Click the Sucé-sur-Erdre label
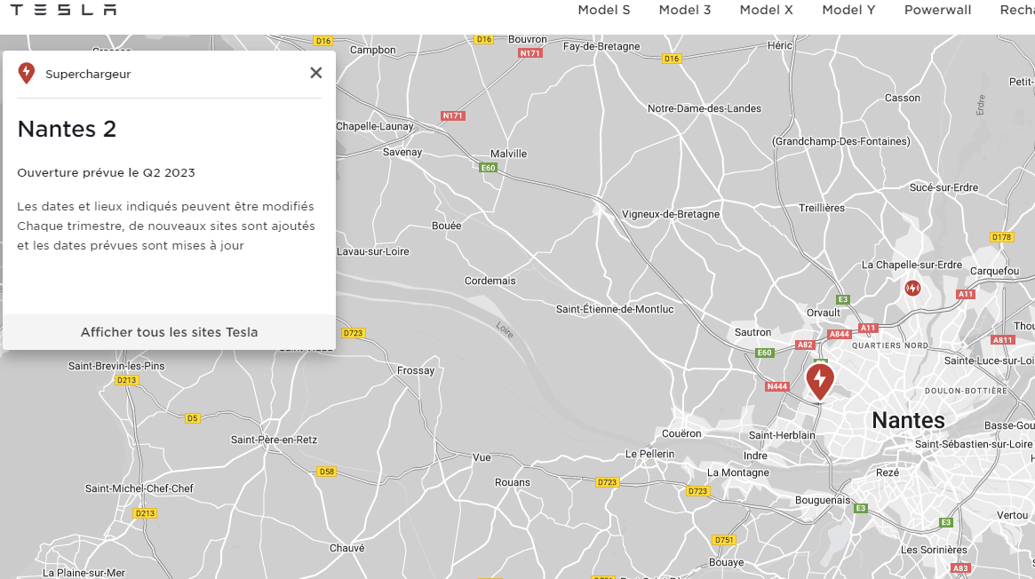 943,188
